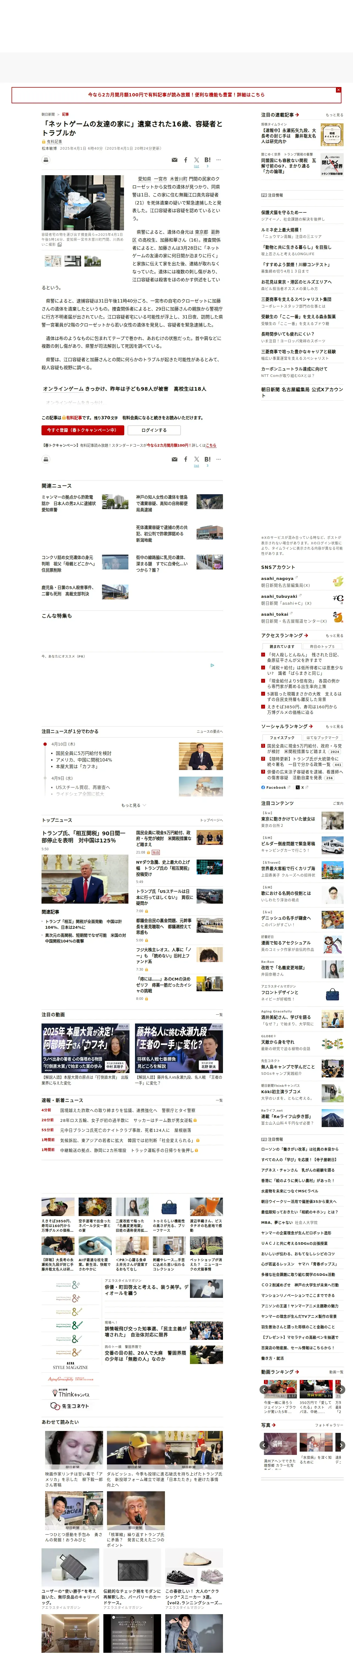353x1653 pixels.
Task: Open ニュースの要点へ link
Action: [x=209, y=731]
